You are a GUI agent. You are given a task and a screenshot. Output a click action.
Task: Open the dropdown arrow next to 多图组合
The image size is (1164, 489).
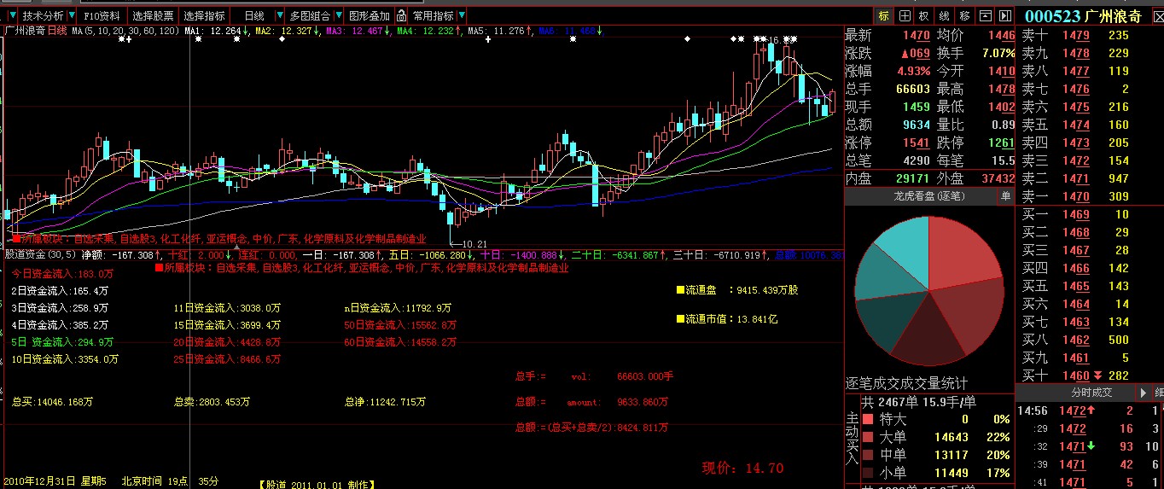click(x=339, y=15)
